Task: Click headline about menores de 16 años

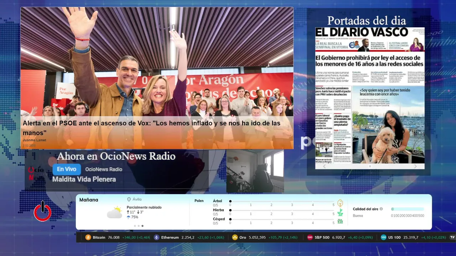Action: [x=369, y=61]
